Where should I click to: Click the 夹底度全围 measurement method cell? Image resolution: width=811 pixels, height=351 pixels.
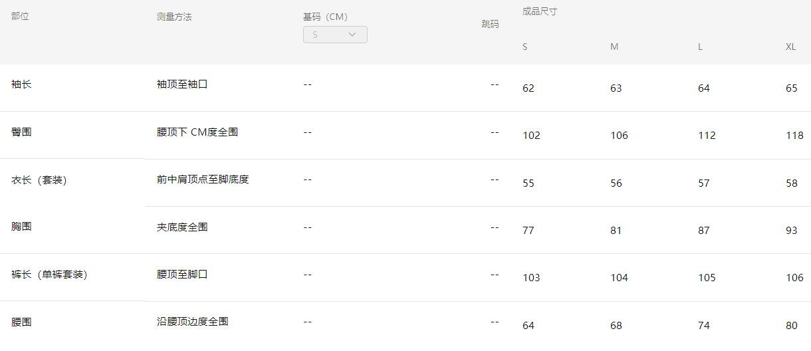tap(182, 227)
